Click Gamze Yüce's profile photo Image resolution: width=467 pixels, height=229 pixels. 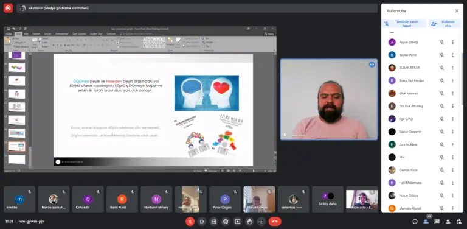click(392, 170)
